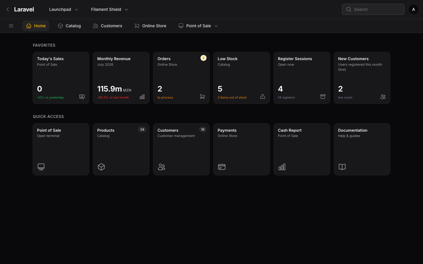Image resolution: width=423 pixels, height=264 pixels.
Task: Click the open book icon on Documentation
Action: [342, 167]
